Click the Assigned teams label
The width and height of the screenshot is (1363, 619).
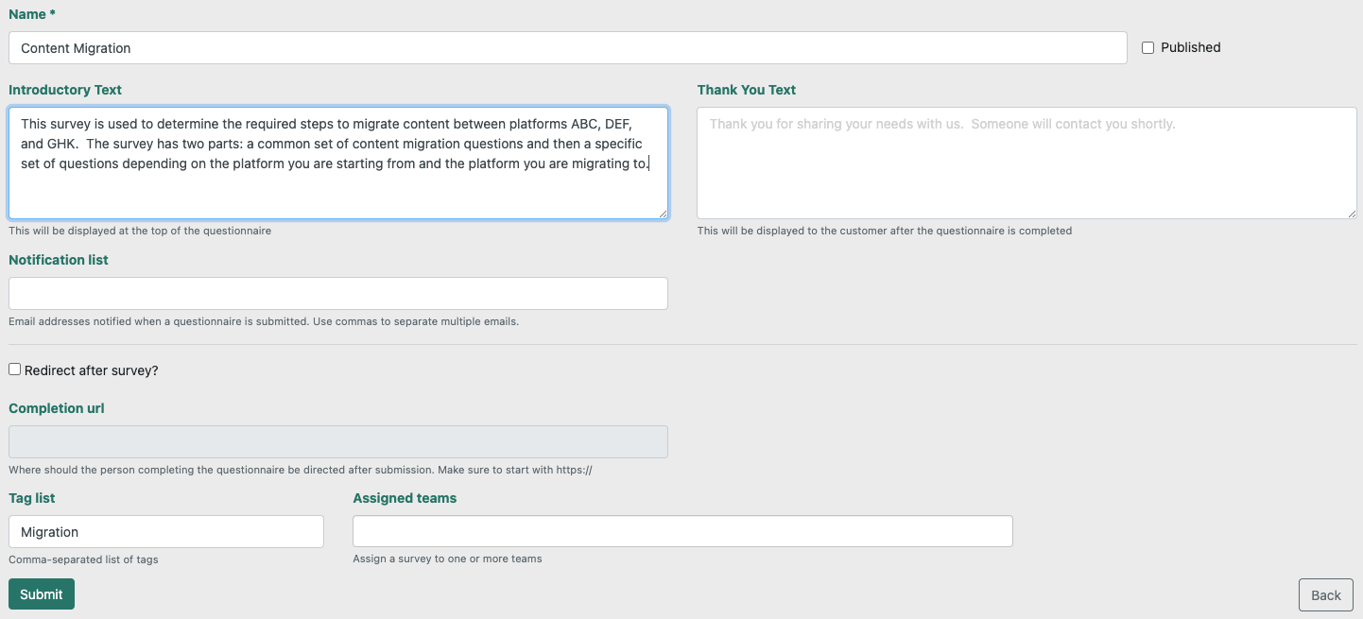[405, 498]
